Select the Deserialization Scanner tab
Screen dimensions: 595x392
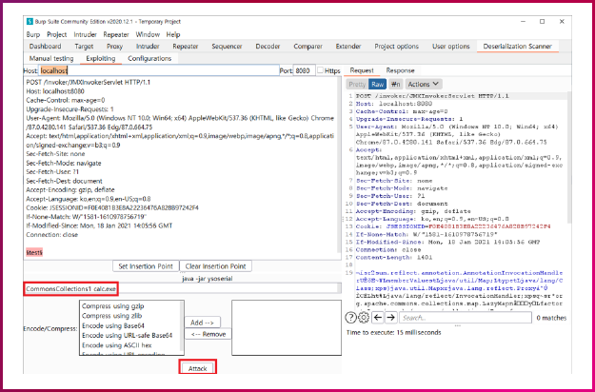(x=518, y=47)
